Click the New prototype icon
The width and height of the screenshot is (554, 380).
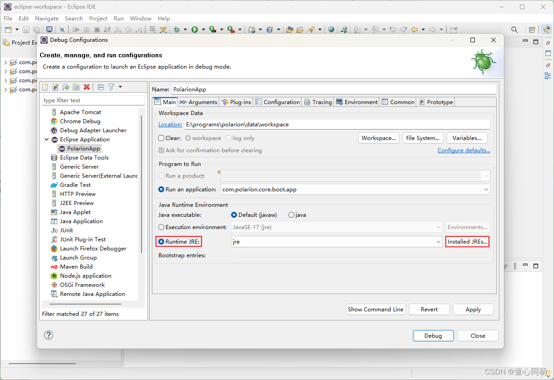(x=55, y=87)
